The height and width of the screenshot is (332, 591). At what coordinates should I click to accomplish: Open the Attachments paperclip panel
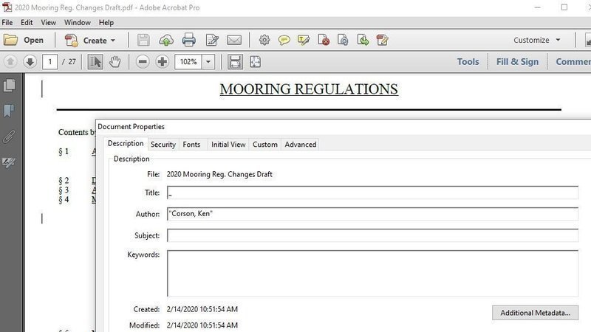tap(10, 136)
